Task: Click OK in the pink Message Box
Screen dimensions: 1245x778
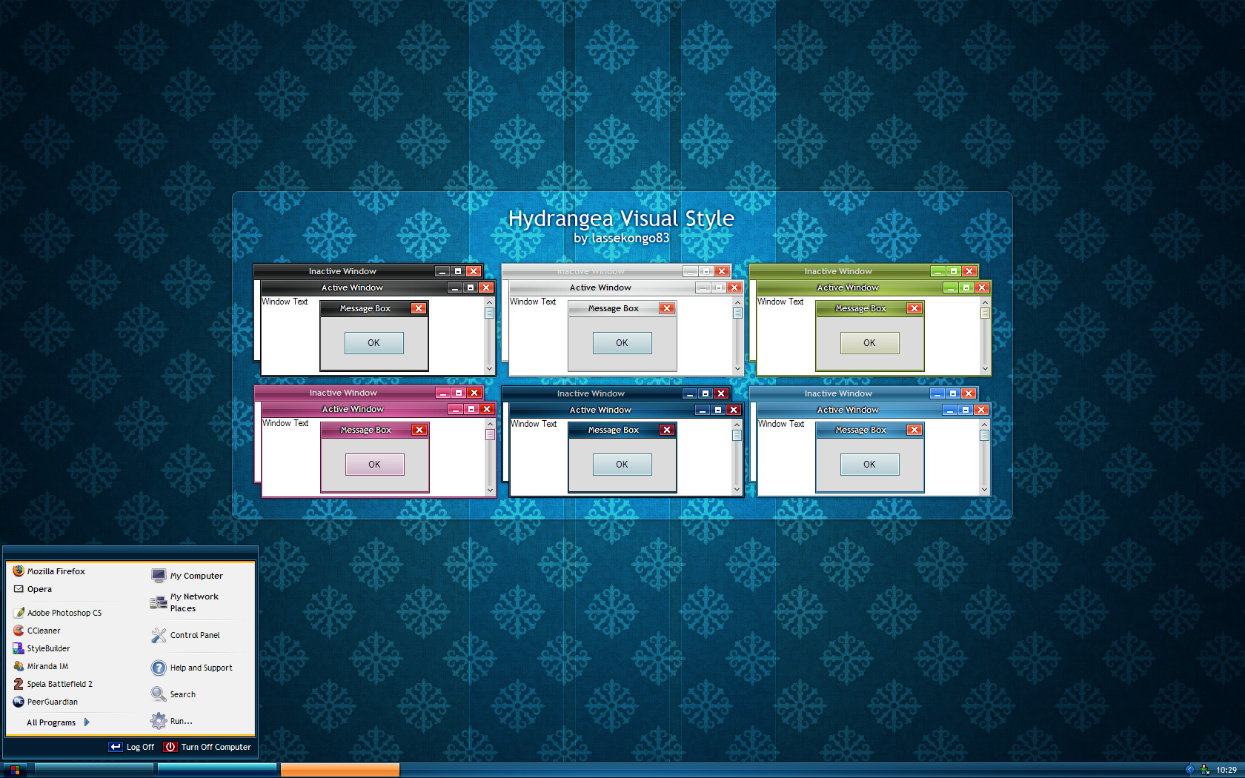Action: tap(374, 465)
